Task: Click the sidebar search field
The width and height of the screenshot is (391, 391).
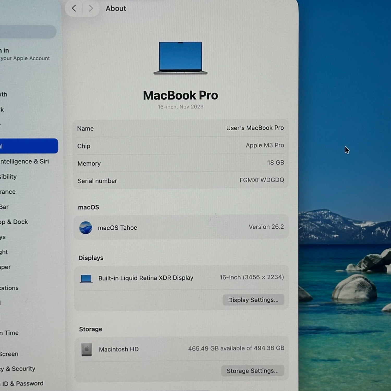Action: [x=27, y=32]
